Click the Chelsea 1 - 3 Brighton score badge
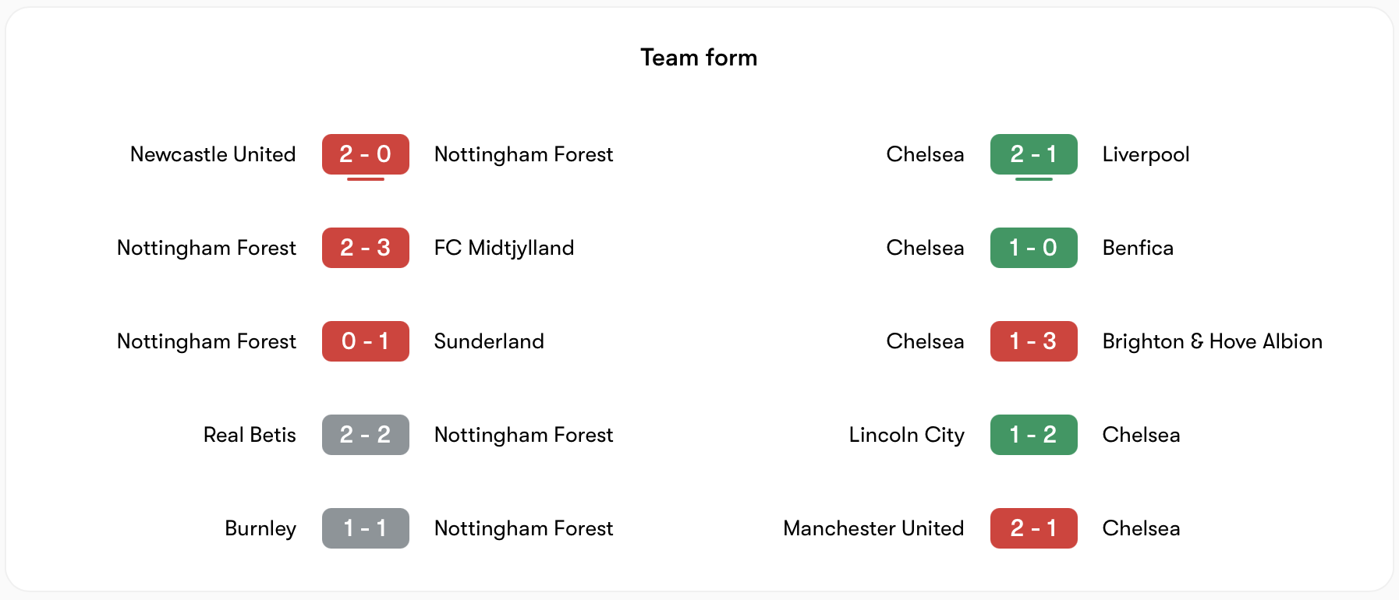This screenshot has width=1399, height=600. 1033,341
